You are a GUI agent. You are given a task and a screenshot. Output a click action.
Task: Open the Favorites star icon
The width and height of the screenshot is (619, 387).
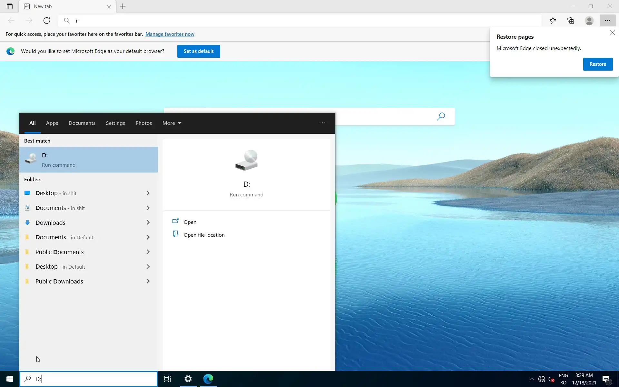click(553, 21)
